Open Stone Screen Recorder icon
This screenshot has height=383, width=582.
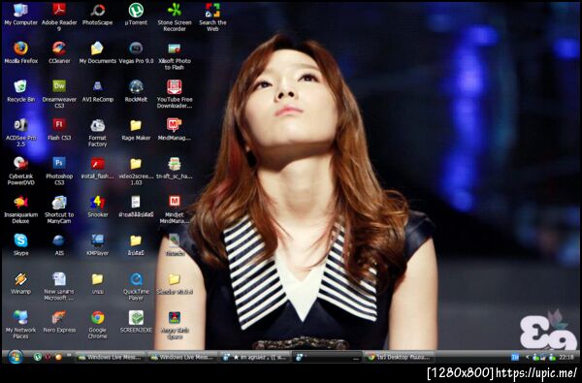(175, 16)
